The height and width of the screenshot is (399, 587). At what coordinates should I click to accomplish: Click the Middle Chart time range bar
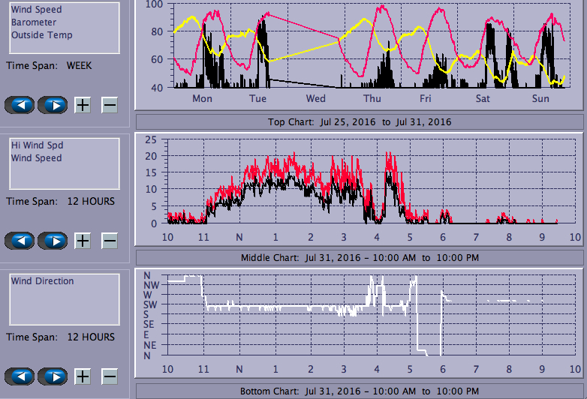pyautogui.click(x=359, y=258)
